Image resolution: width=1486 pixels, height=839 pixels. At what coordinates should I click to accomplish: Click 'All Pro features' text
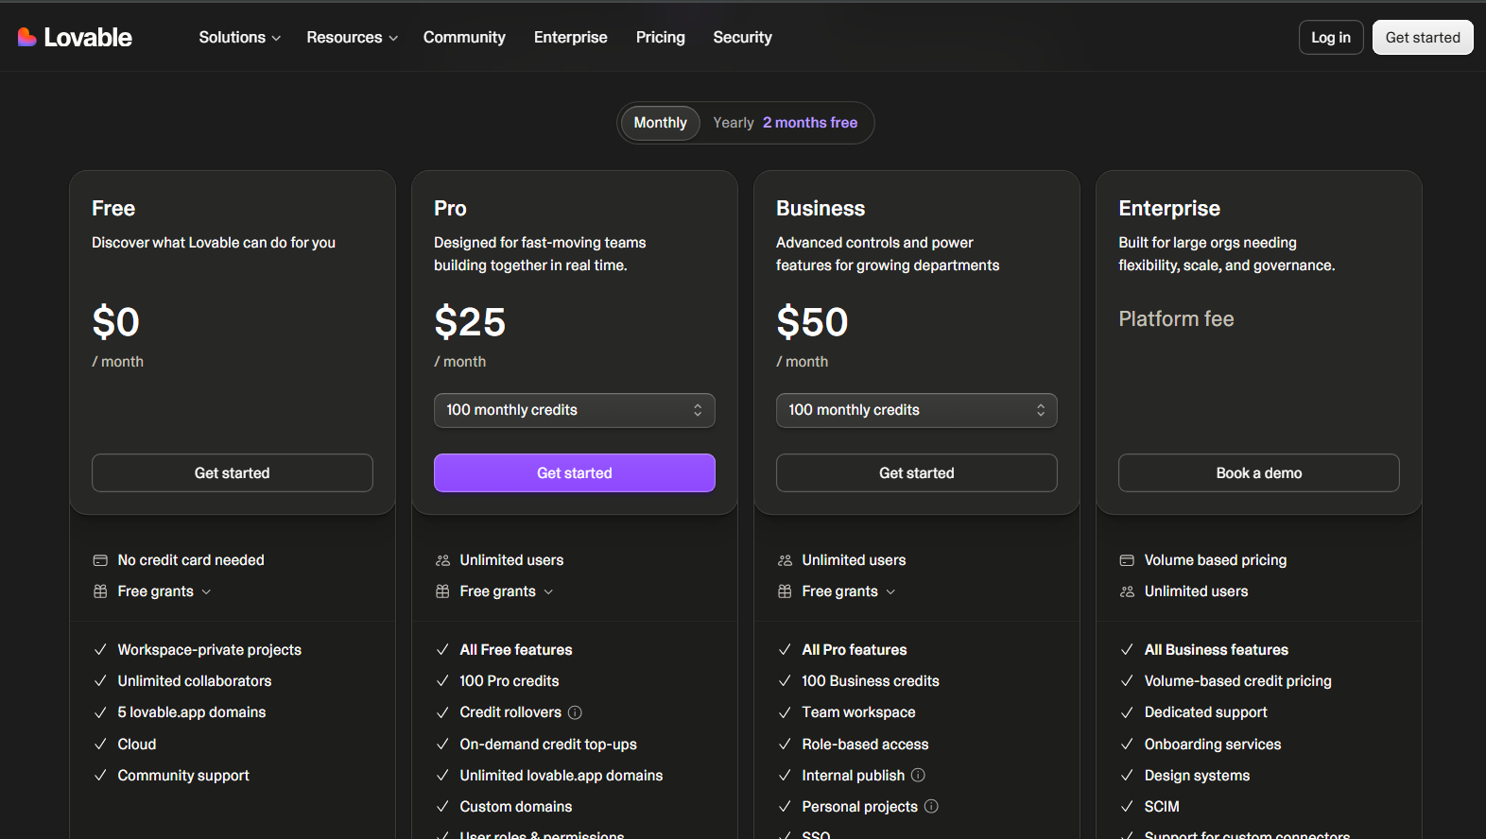coord(855,649)
